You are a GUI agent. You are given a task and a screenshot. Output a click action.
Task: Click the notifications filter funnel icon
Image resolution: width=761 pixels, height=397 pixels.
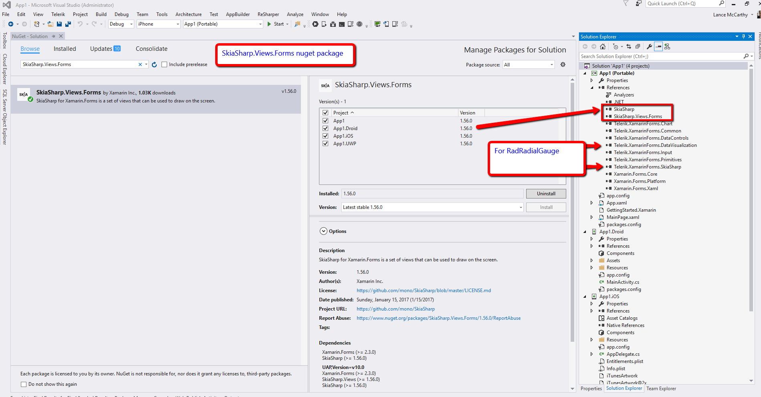626,4
